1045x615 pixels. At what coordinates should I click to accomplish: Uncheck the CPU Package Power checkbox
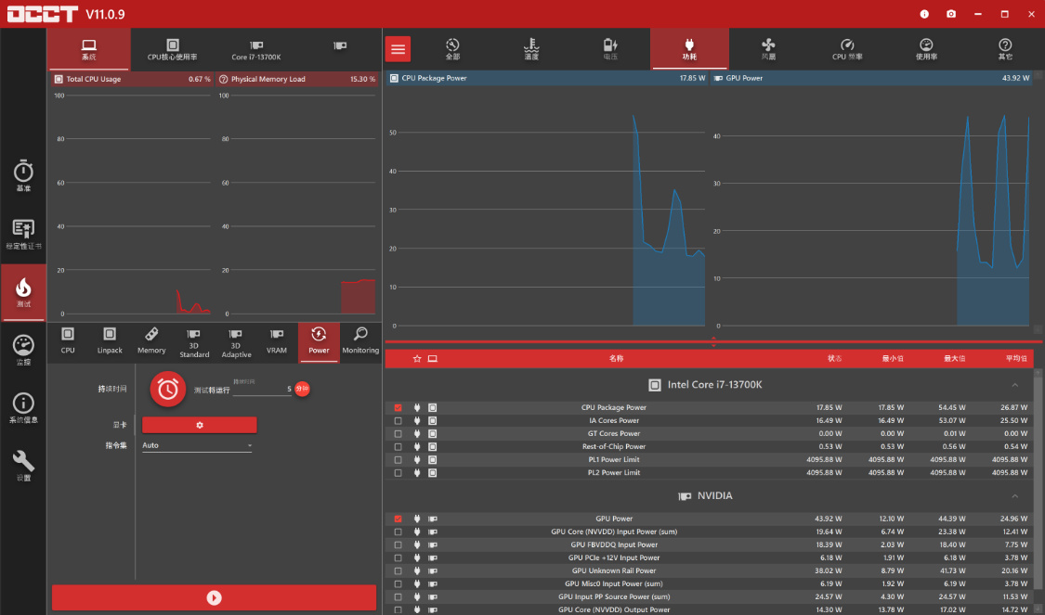[398, 407]
